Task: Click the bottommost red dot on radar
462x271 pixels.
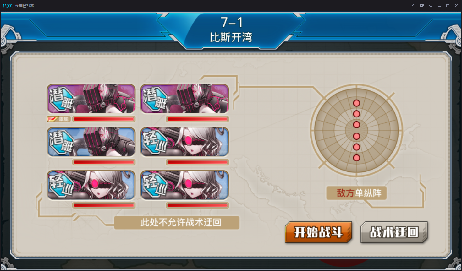Action: point(356,158)
